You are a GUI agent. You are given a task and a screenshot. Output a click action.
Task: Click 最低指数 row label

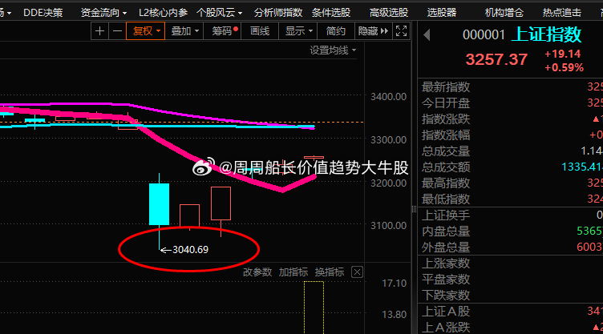point(446,199)
